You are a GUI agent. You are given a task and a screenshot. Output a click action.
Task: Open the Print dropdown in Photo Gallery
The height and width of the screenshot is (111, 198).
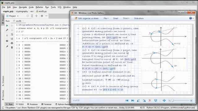pos(126,18)
